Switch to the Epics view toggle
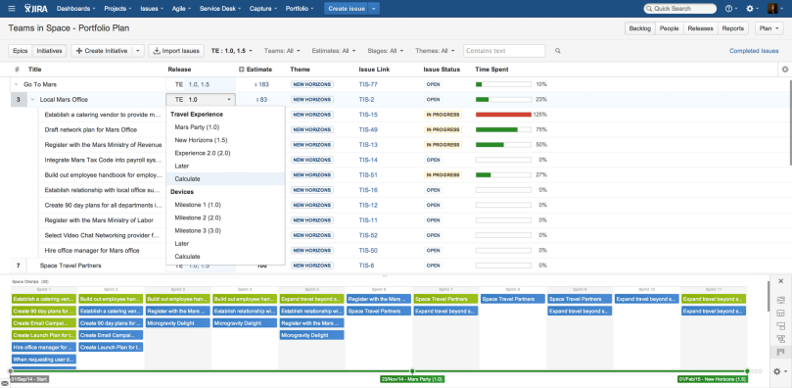792x388 pixels. [x=21, y=51]
